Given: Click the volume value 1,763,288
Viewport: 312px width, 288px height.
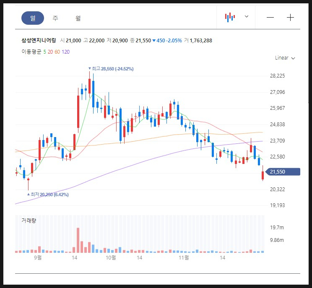Looking at the screenshot, I should [x=201, y=41].
